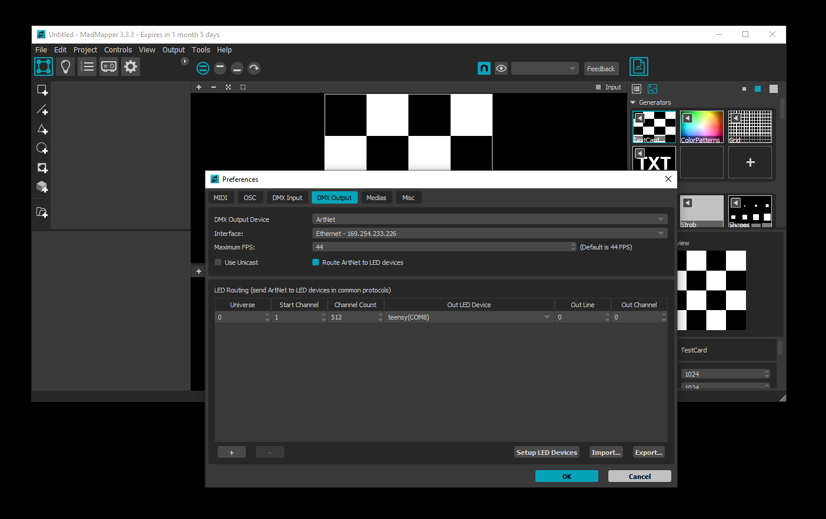The image size is (826, 519).
Task: Switch to the DMX Input tab
Action: [x=287, y=198]
